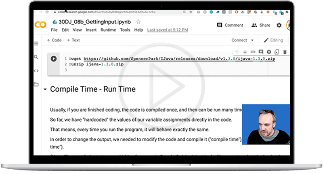
Task: Click the 'Compile Time - Run Time' heading
Action: [x=93, y=89]
